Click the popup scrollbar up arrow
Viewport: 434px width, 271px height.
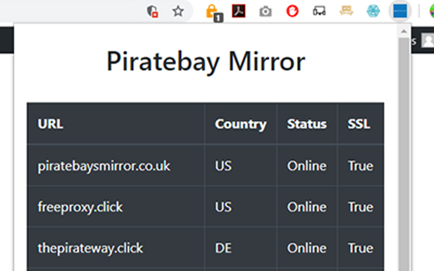[404, 31]
